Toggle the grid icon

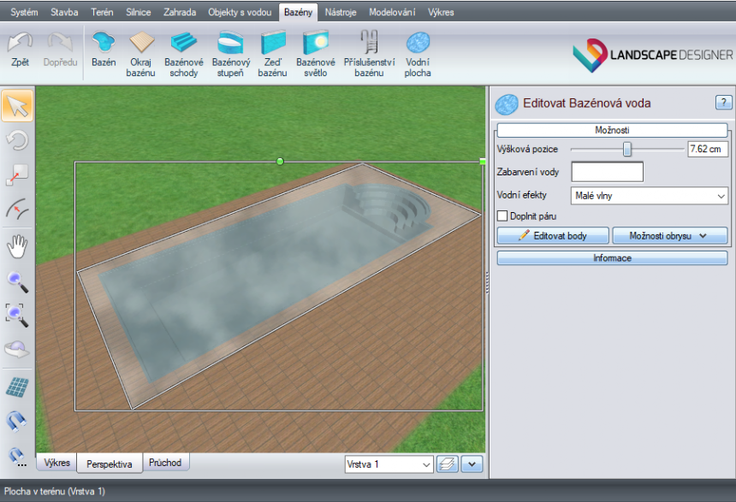(17, 387)
